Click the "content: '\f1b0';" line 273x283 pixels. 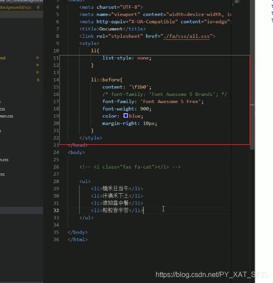[x=127, y=87]
